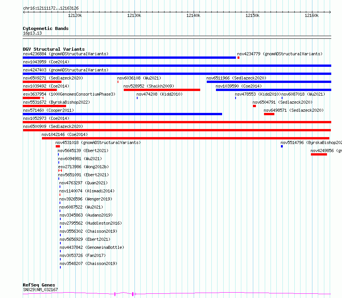Click the Cytogenetic Bands track title
342x298 pixels.
pyautogui.click(x=46, y=28)
